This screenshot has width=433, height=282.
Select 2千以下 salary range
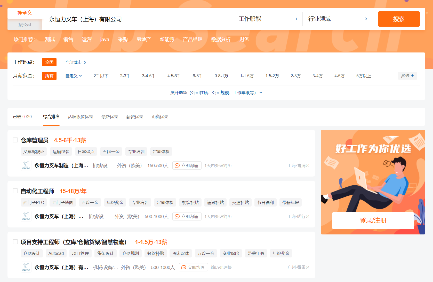pyautogui.click(x=101, y=76)
